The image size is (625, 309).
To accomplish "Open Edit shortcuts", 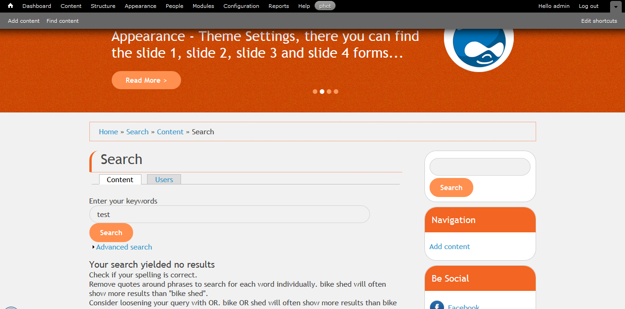I will click(599, 21).
